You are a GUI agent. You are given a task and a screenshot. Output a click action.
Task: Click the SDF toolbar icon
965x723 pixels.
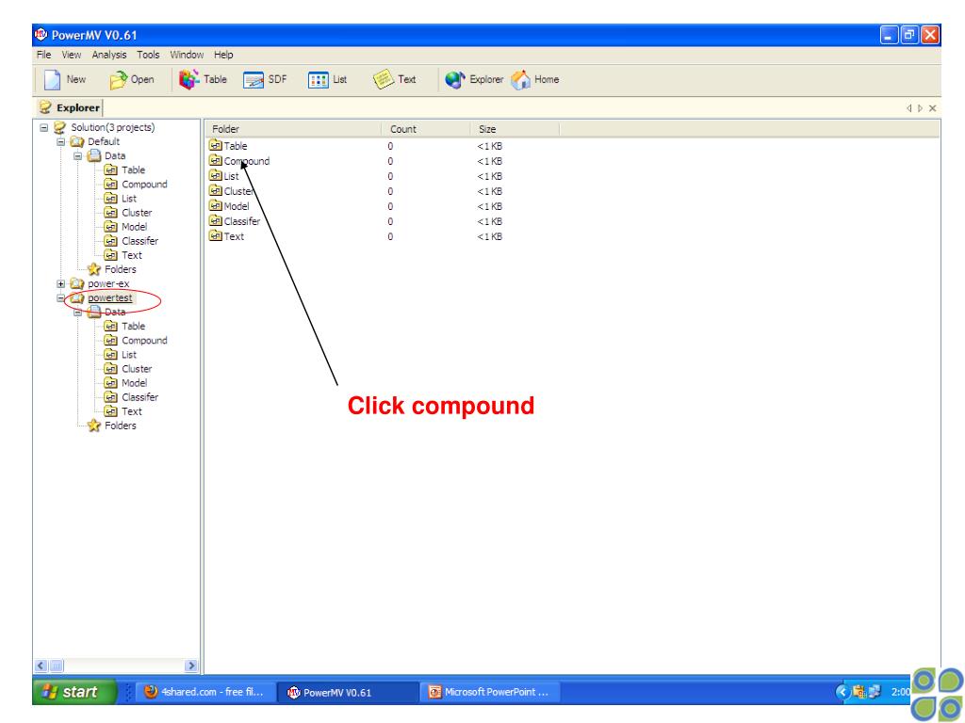[253, 80]
